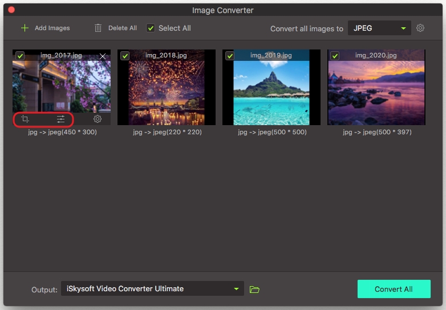446x310 pixels.
Task: Remove img_2017.jpg using its X icon
Action: (x=103, y=56)
